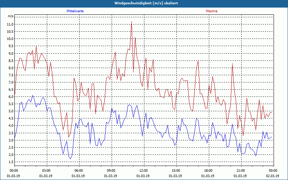Click the y-axis value '11,0'
The width and height of the screenshot is (288, 180).
[10, 24]
